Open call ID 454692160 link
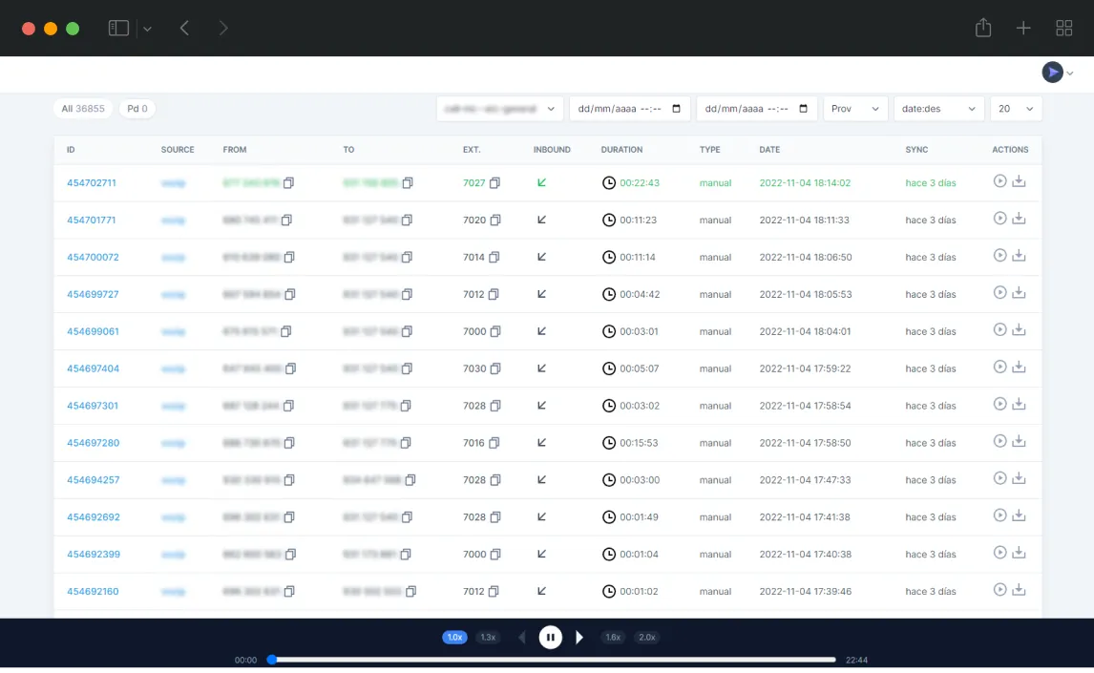 (93, 592)
